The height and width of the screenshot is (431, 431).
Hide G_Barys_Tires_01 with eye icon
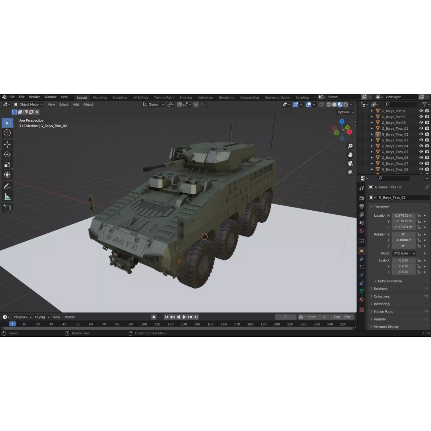point(421,129)
